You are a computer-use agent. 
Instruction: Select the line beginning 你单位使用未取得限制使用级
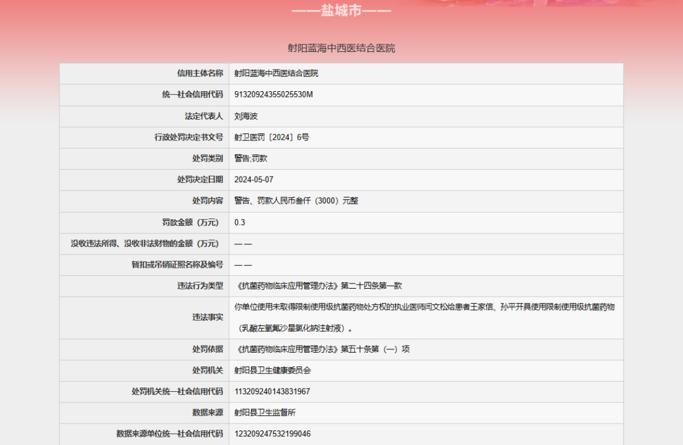click(425, 307)
